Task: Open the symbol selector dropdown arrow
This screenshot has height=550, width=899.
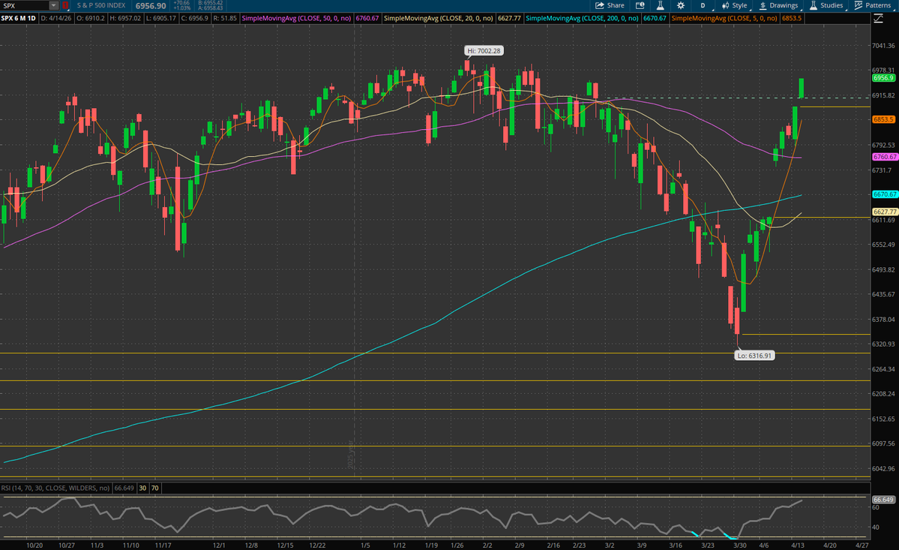Action: click(x=53, y=6)
